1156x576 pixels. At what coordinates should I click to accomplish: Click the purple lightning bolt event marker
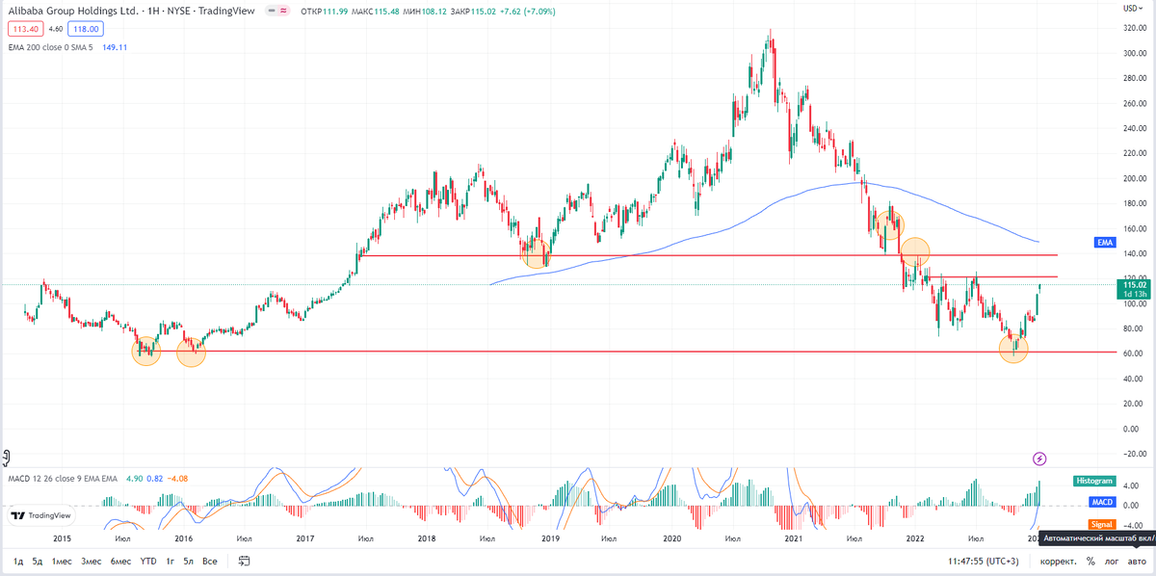pyautogui.click(x=1039, y=458)
